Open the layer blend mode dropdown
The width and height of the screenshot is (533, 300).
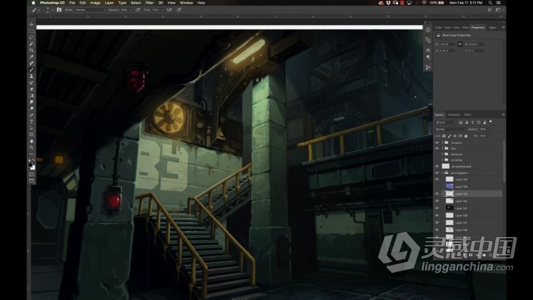pos(450,129)
